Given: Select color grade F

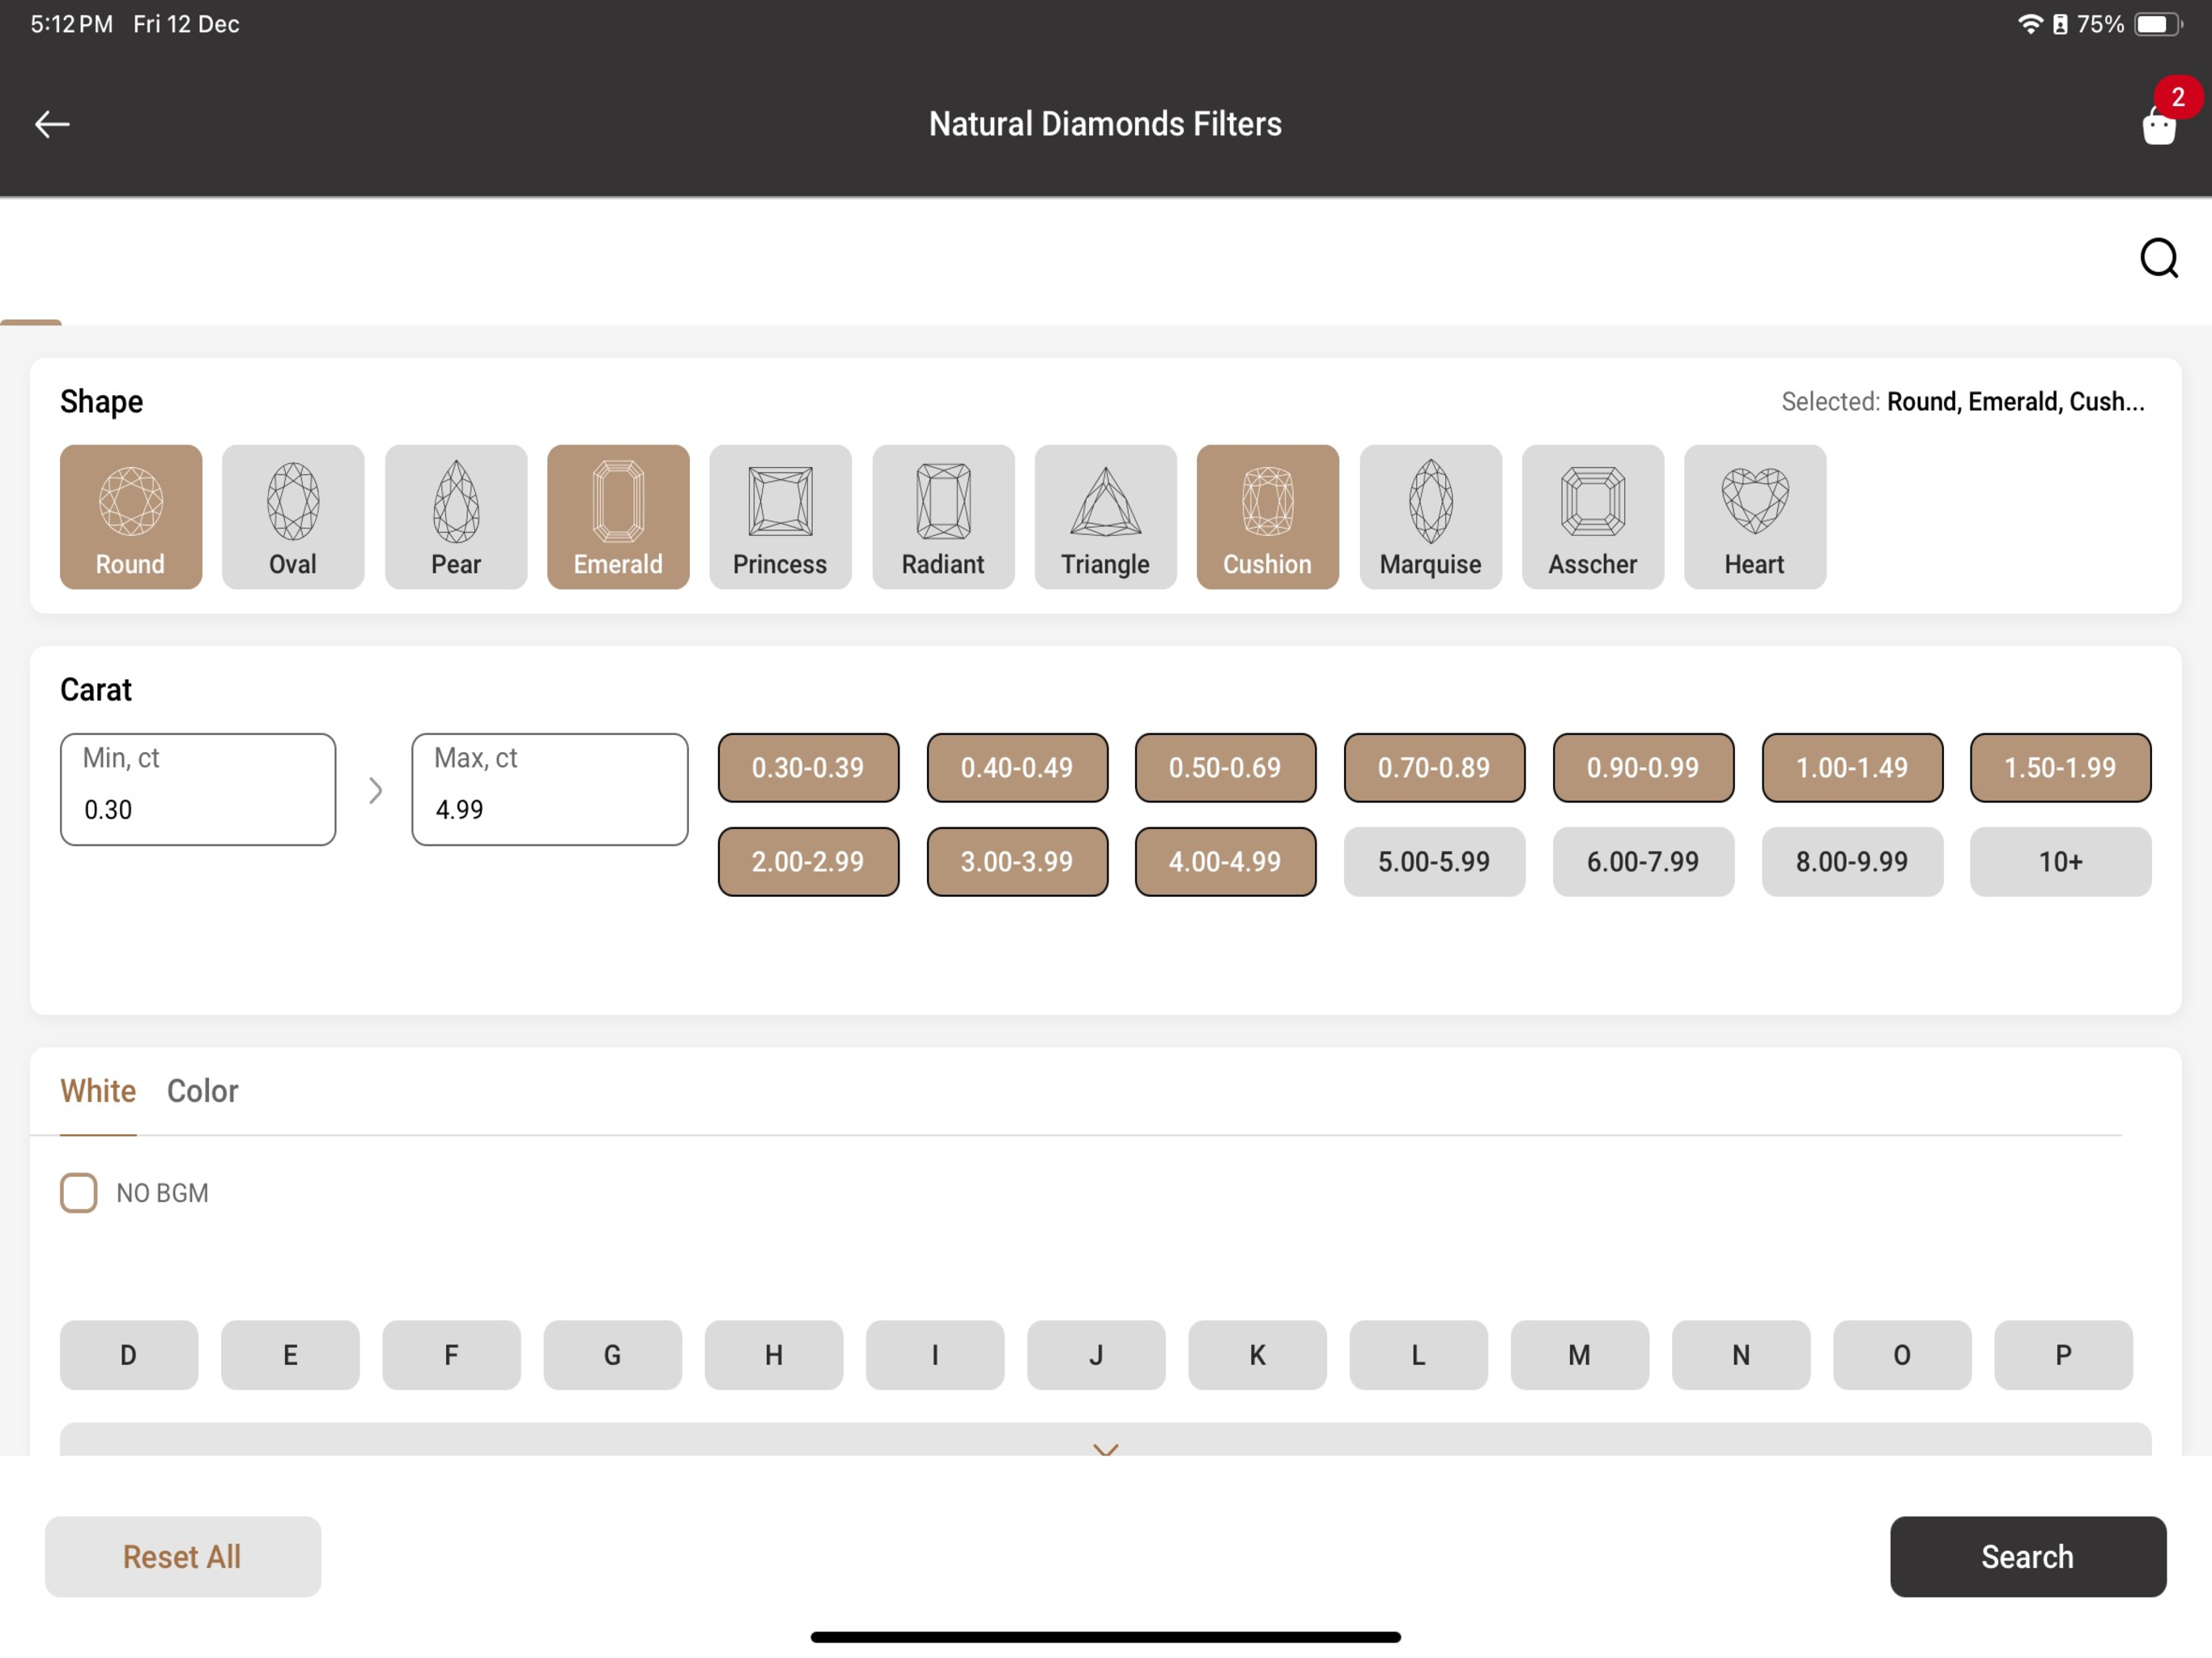Looking at the screenshot, I should click(x=451, y=1354).
